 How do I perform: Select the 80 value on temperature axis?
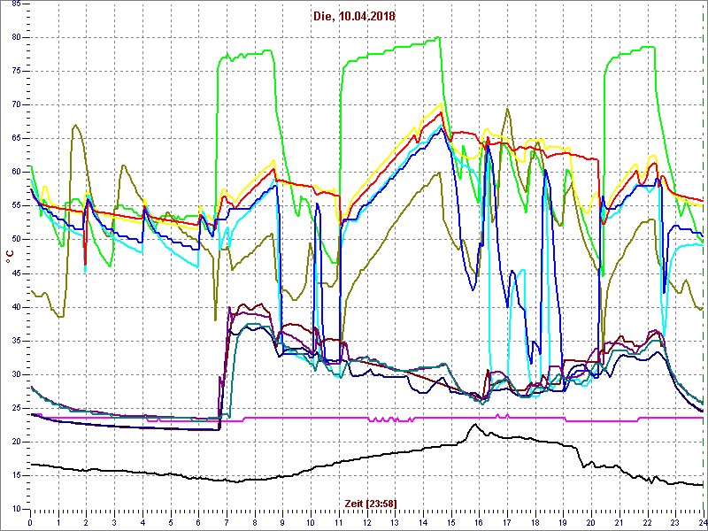[15, 37]
